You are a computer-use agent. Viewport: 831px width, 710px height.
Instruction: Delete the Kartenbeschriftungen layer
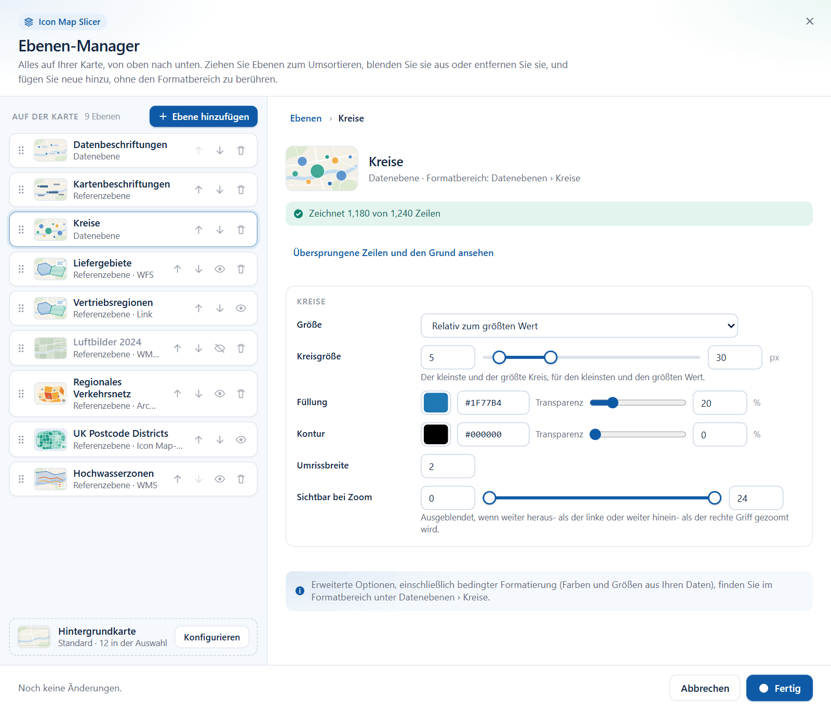pos(241,190)
